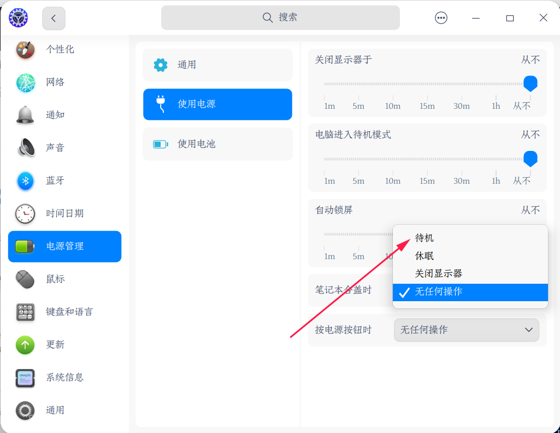Select the 系统信息 sidebar label
The width and height of the screenshot is (560, 433).
tap(64, 377)
